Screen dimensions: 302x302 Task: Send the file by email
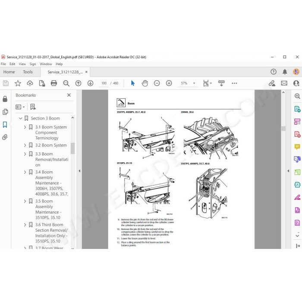284,83
